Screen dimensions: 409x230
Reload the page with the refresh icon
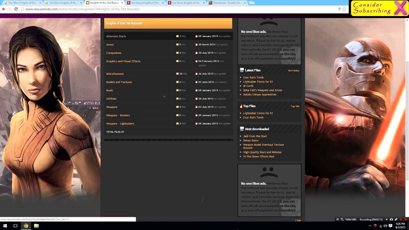tap(16, 9)
